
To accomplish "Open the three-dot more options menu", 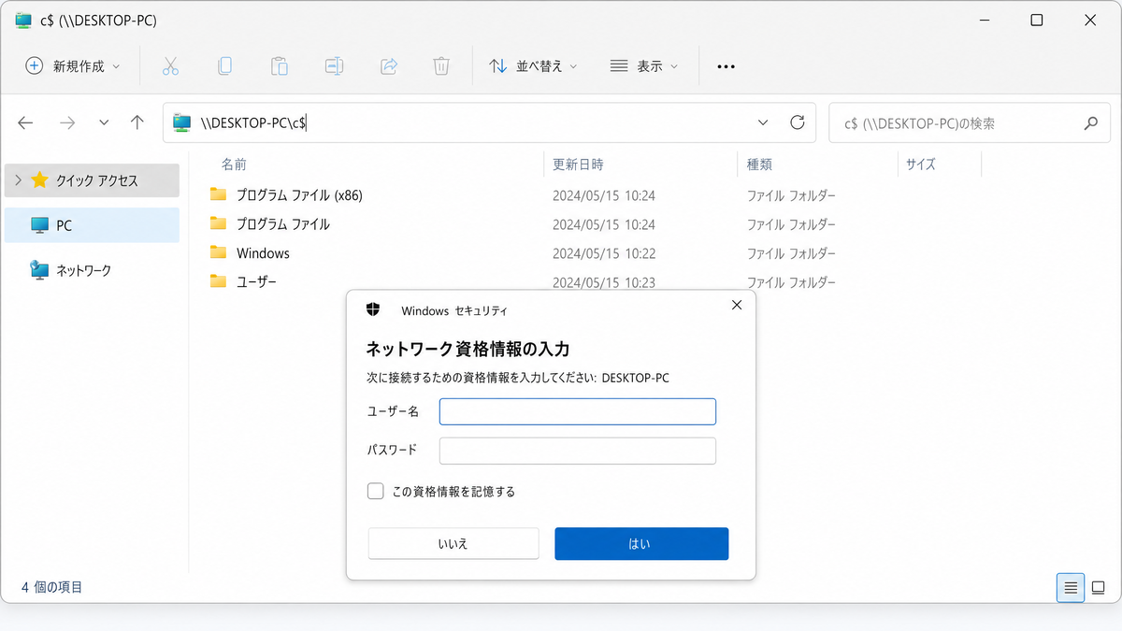I will [726, 66].
